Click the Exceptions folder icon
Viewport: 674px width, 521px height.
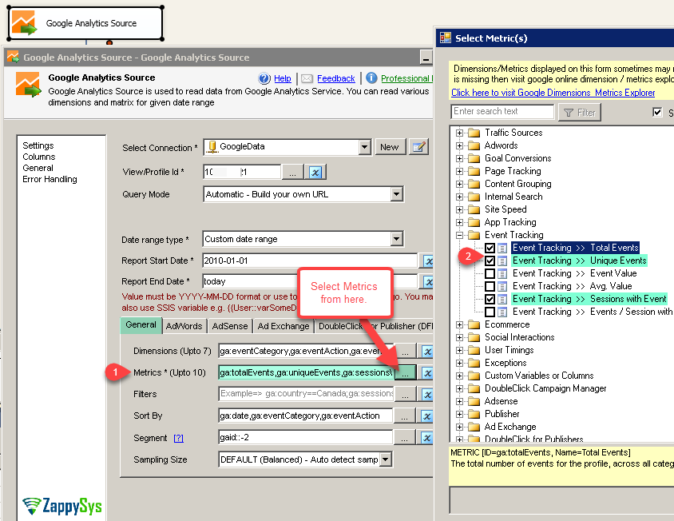tap(474, 363)
